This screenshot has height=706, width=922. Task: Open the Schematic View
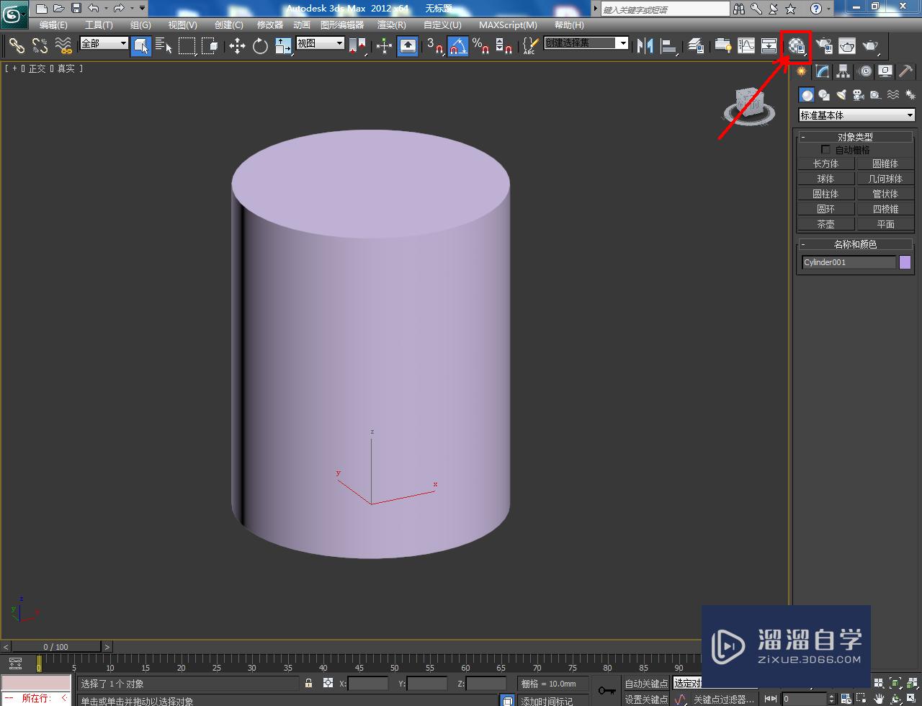769,46
